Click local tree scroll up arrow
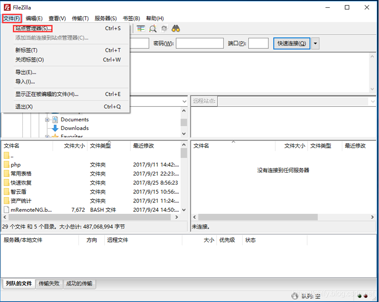This screenshot has width=379, height=302. pyautogui.click(x=184, y=111)
